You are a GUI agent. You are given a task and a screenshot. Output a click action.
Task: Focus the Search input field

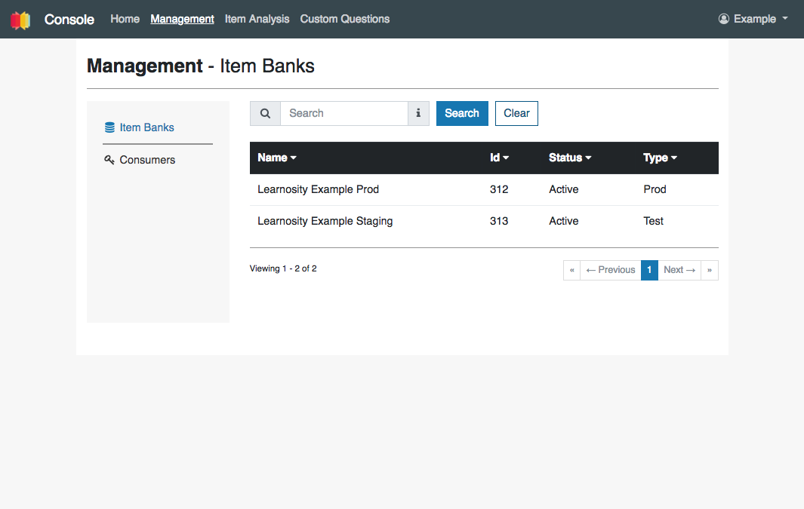tap(344, 113)
